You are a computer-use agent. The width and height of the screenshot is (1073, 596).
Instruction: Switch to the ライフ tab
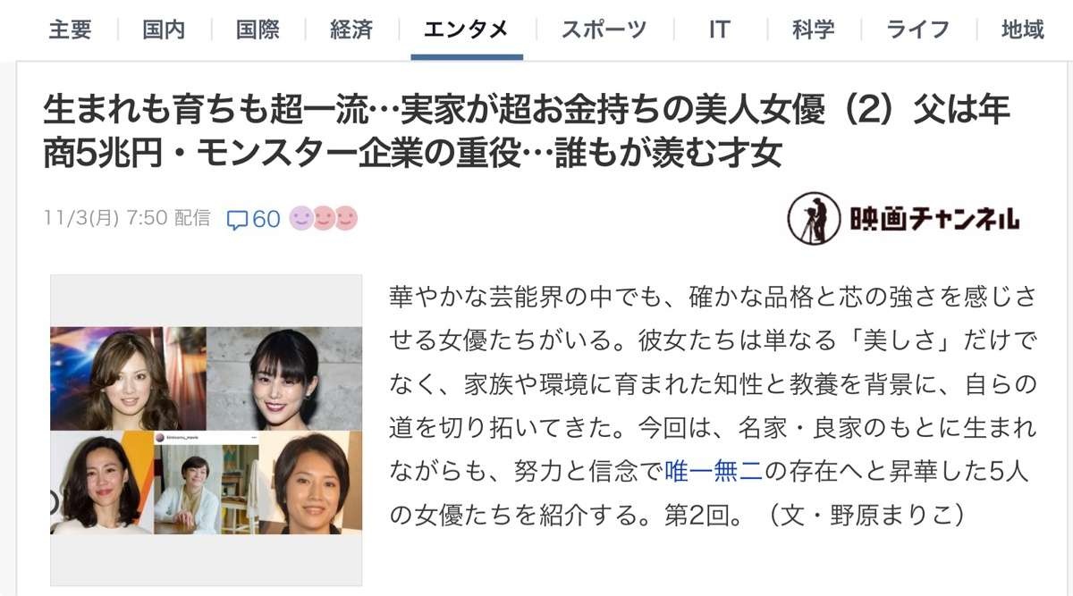[x=918, y=29]
